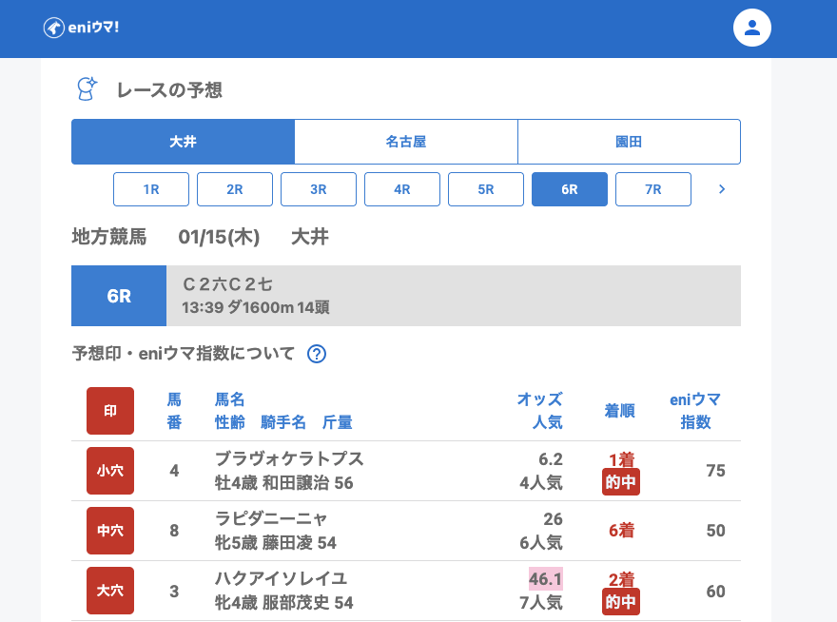Click the eniウマ! logo in header
This screenshot has width=837, height=622.
tap(81, 28)
